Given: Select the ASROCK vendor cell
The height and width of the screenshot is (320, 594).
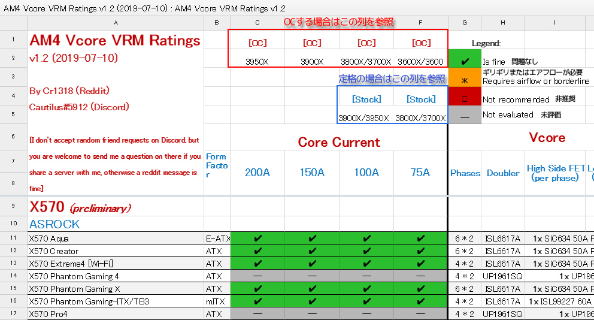Looking at the screenshot, I should [x=54, y=224].
